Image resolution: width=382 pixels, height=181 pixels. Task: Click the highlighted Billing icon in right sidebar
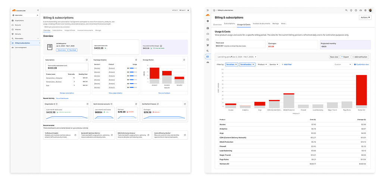pos(207,56)
